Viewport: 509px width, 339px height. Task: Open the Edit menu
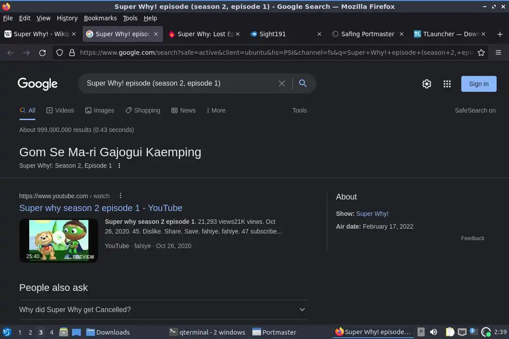pos(25,18)
